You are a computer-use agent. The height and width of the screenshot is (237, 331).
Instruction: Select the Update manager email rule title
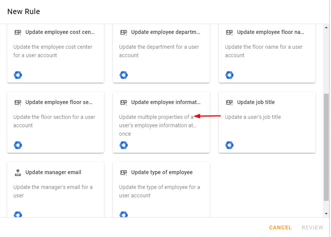[53, 172]
